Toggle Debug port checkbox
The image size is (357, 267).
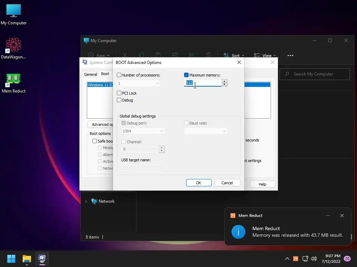[124, 123]
